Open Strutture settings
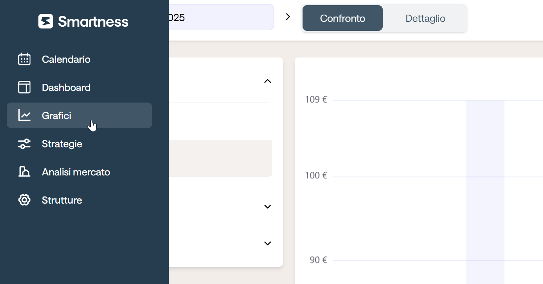The image size is (543, 284). pos(79,200)
